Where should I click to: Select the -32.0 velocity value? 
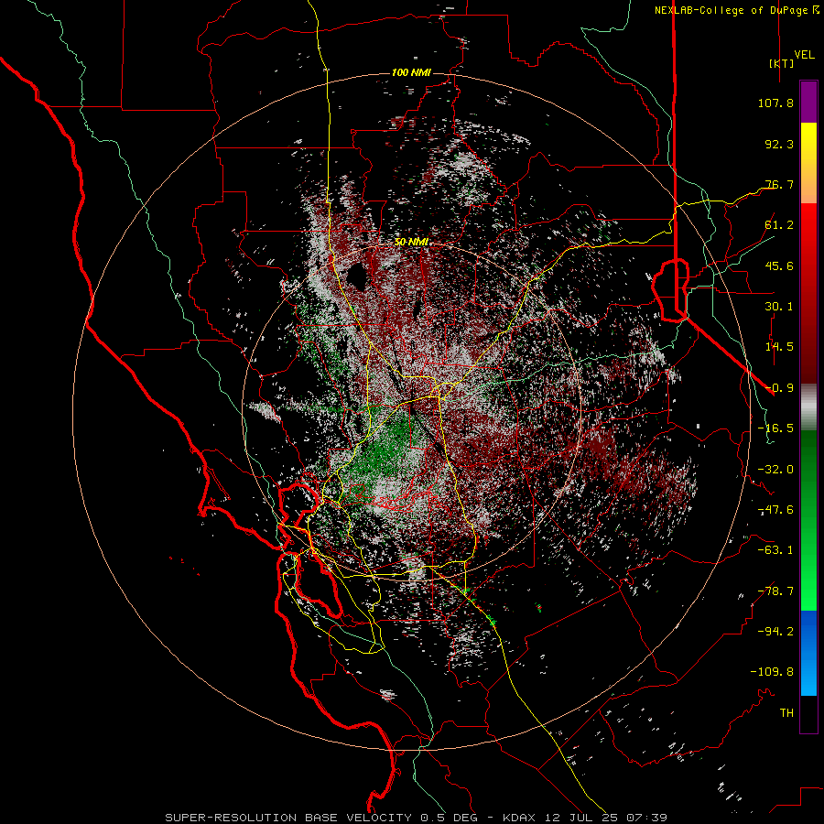775,470
